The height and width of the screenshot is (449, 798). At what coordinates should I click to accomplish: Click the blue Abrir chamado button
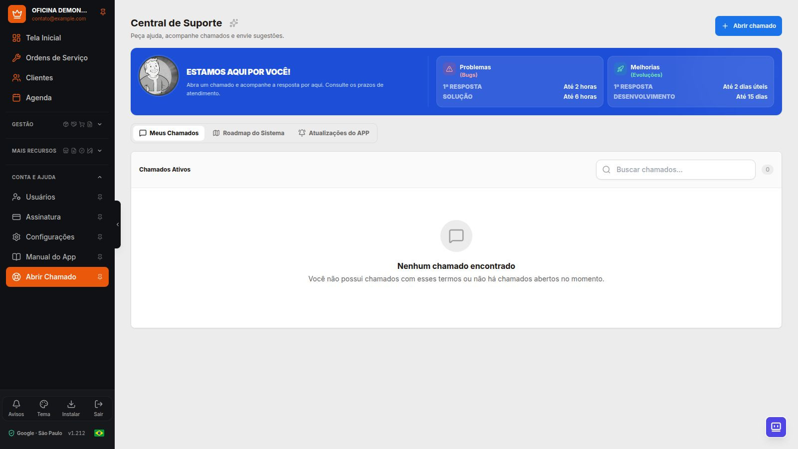(748, 26)
